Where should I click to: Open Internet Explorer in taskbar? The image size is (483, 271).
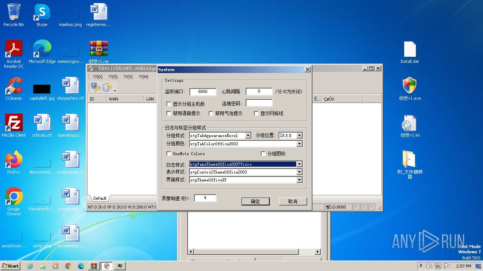pyautogui.click(x=30, y=266)
